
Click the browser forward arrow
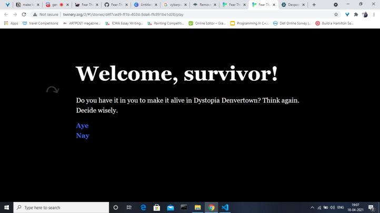[15, 15]
